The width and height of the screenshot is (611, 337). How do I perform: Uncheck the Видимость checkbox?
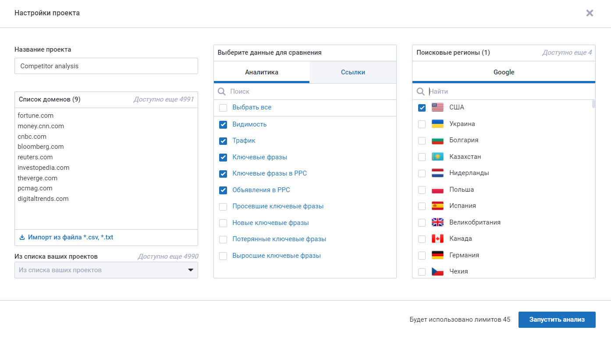click(223, 124)
